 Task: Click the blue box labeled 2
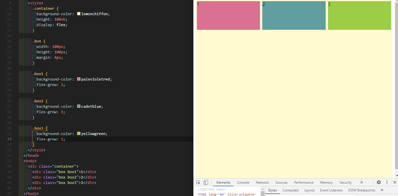pyautogui.click(x=294, y=15)
